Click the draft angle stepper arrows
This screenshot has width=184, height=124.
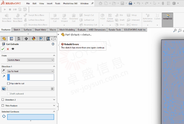[52, 89]
